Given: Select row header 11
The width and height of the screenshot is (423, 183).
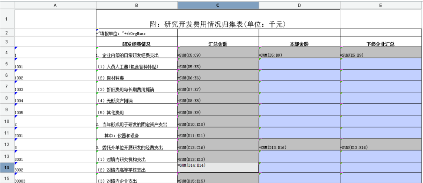Looking at the screenshot, I should [x=7, y=133].
